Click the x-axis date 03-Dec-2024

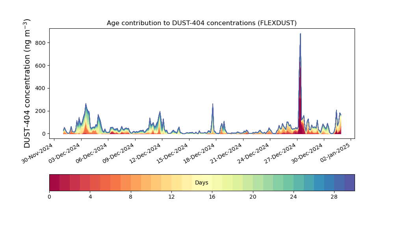[65, 153]
